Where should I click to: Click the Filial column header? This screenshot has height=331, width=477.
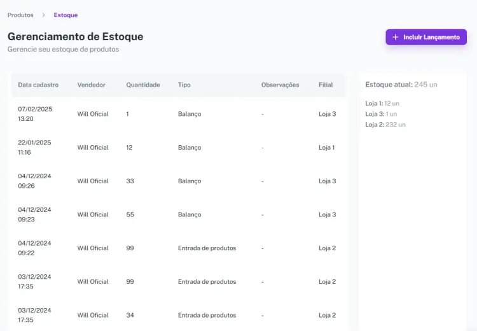326,85
